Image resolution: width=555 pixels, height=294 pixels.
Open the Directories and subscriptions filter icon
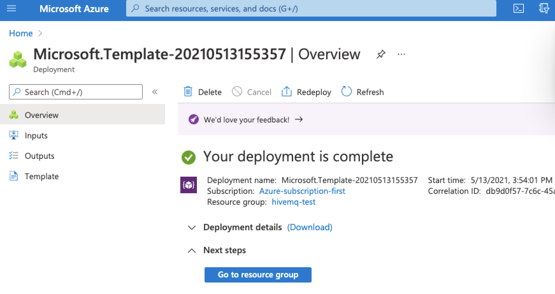544,9
